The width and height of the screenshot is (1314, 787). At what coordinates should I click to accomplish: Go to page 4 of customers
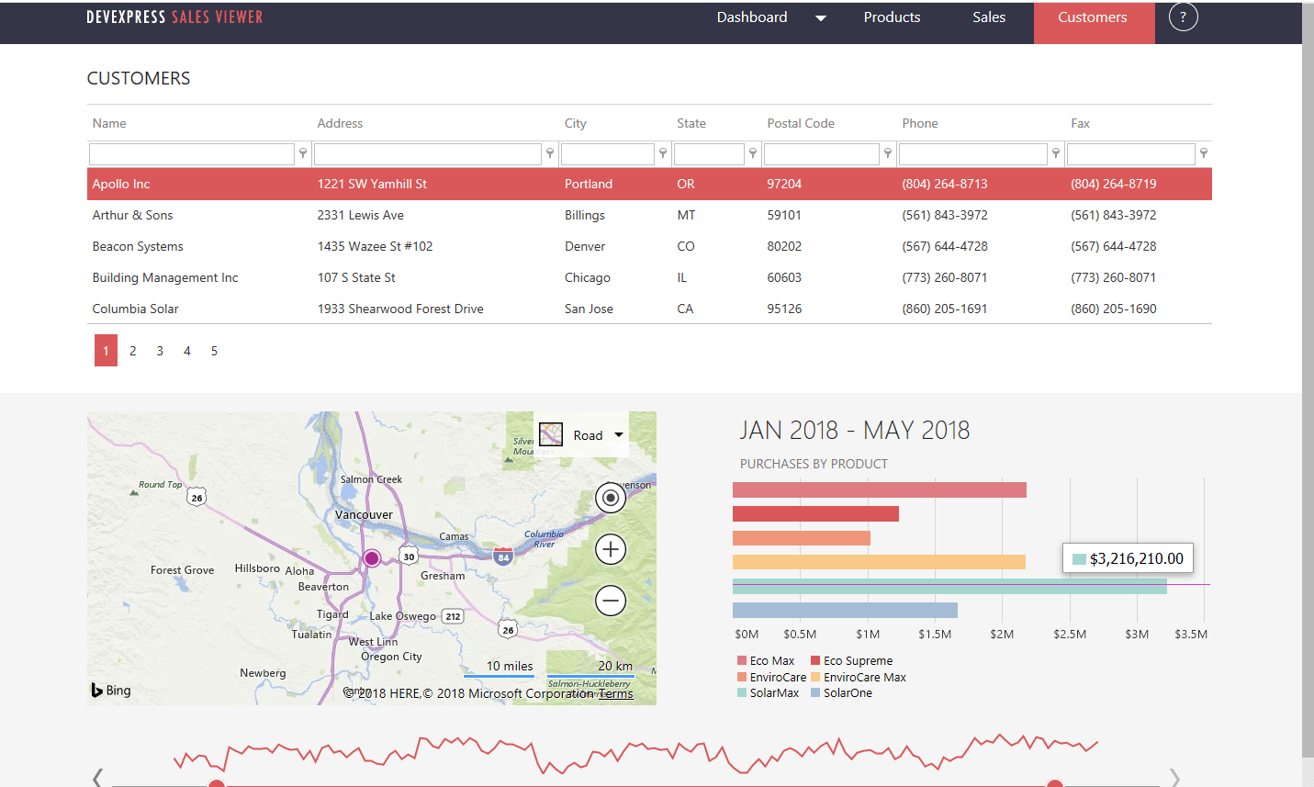tap(187, 351)
